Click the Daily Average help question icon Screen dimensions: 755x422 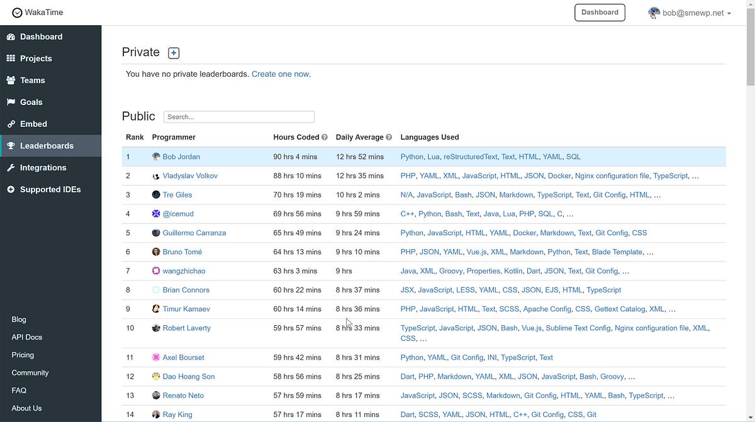(x=389, y=137)
